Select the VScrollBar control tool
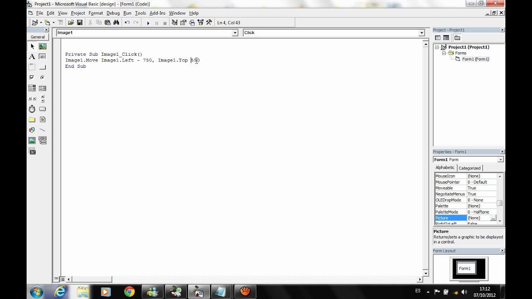 pos(42,99)
